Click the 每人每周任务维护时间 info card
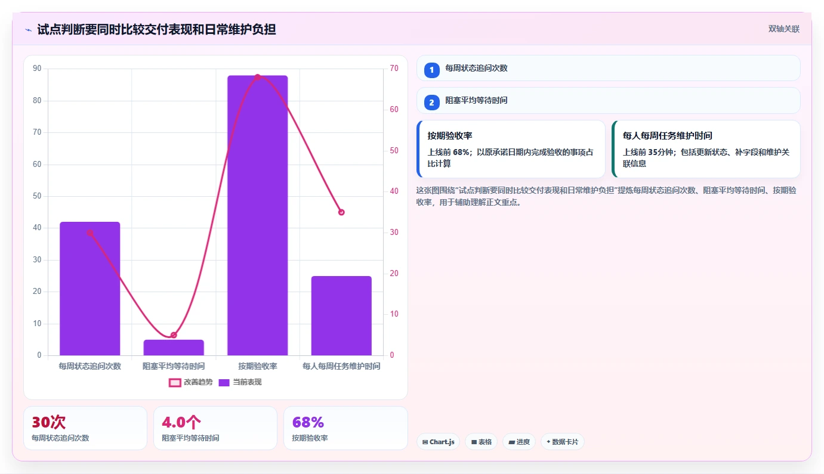 coord(706,149)
